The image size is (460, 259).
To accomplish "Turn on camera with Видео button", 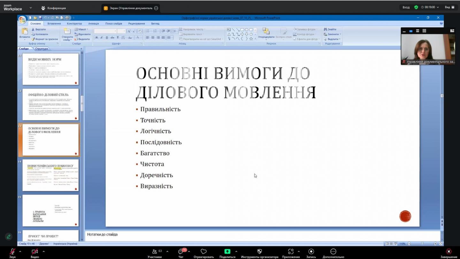I will [x=34, y=252].
